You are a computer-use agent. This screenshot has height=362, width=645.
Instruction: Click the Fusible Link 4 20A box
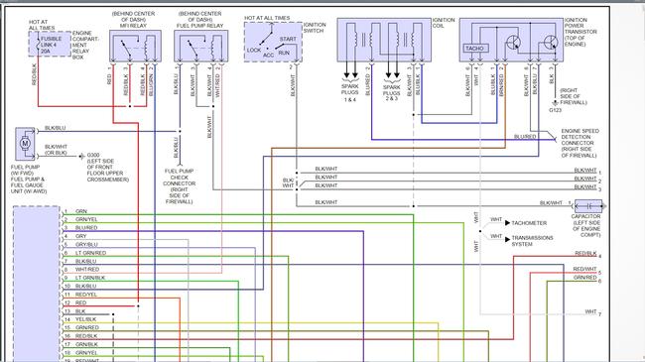point(50,44)
